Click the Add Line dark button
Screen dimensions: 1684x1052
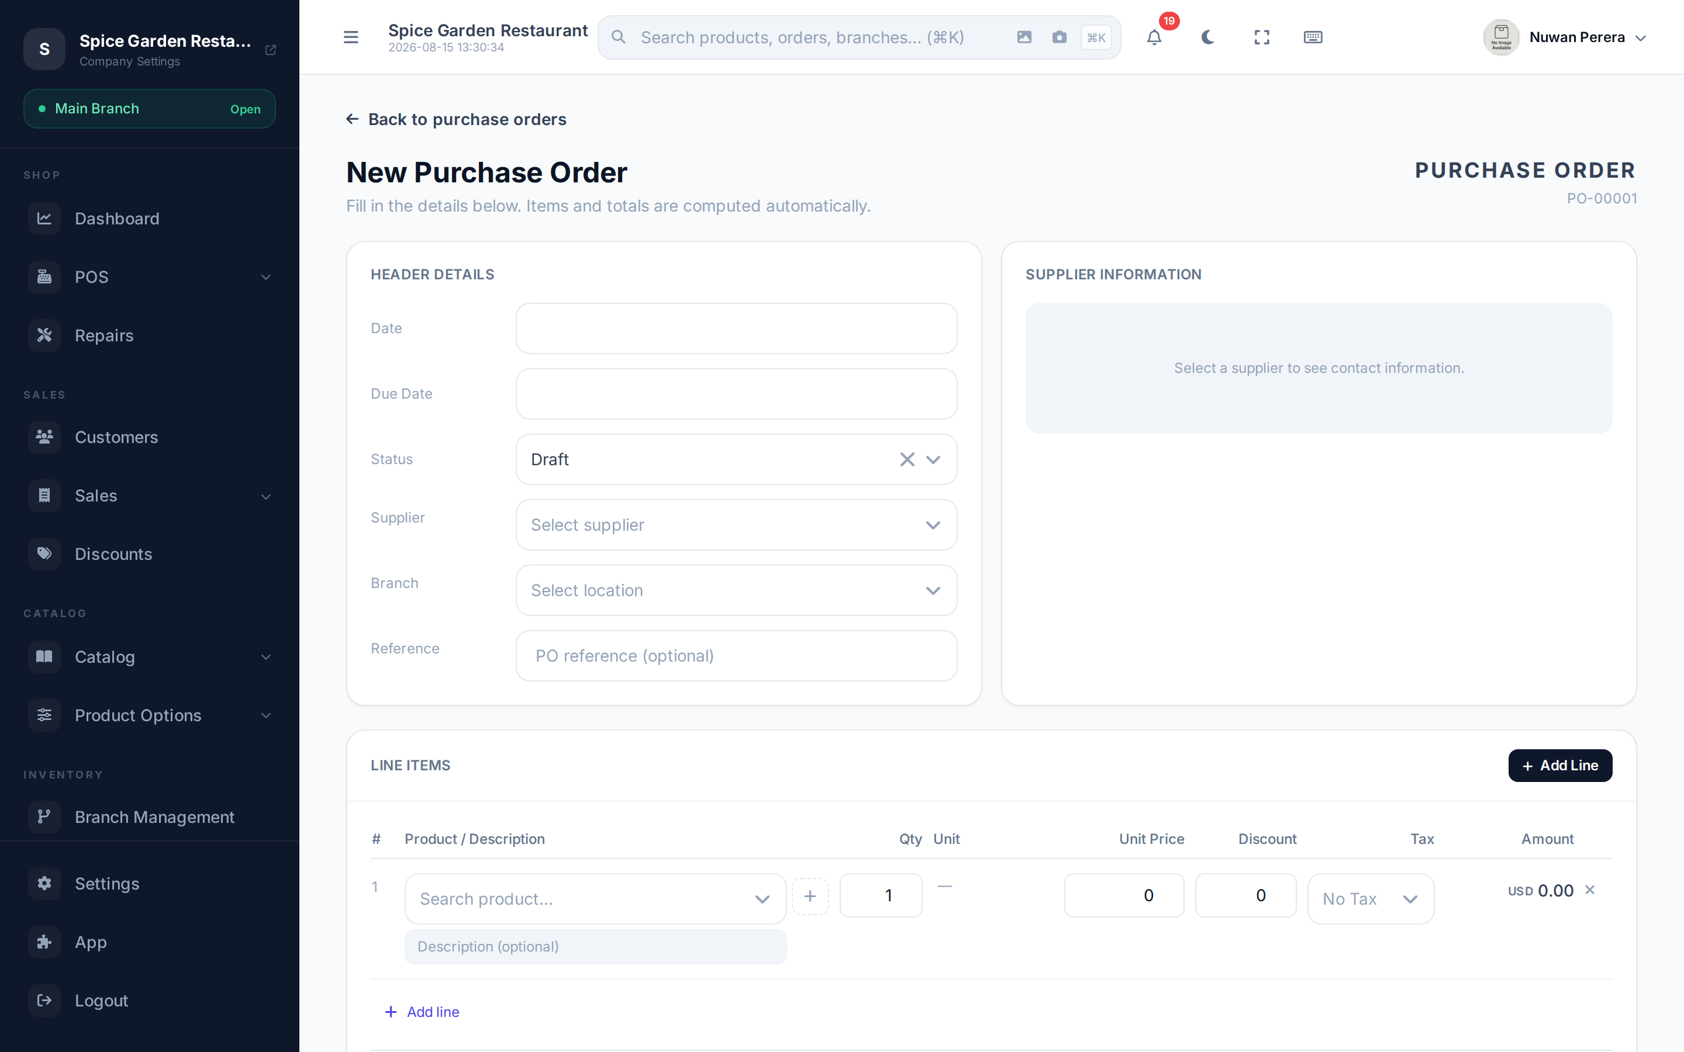(x=1559, y=766)
